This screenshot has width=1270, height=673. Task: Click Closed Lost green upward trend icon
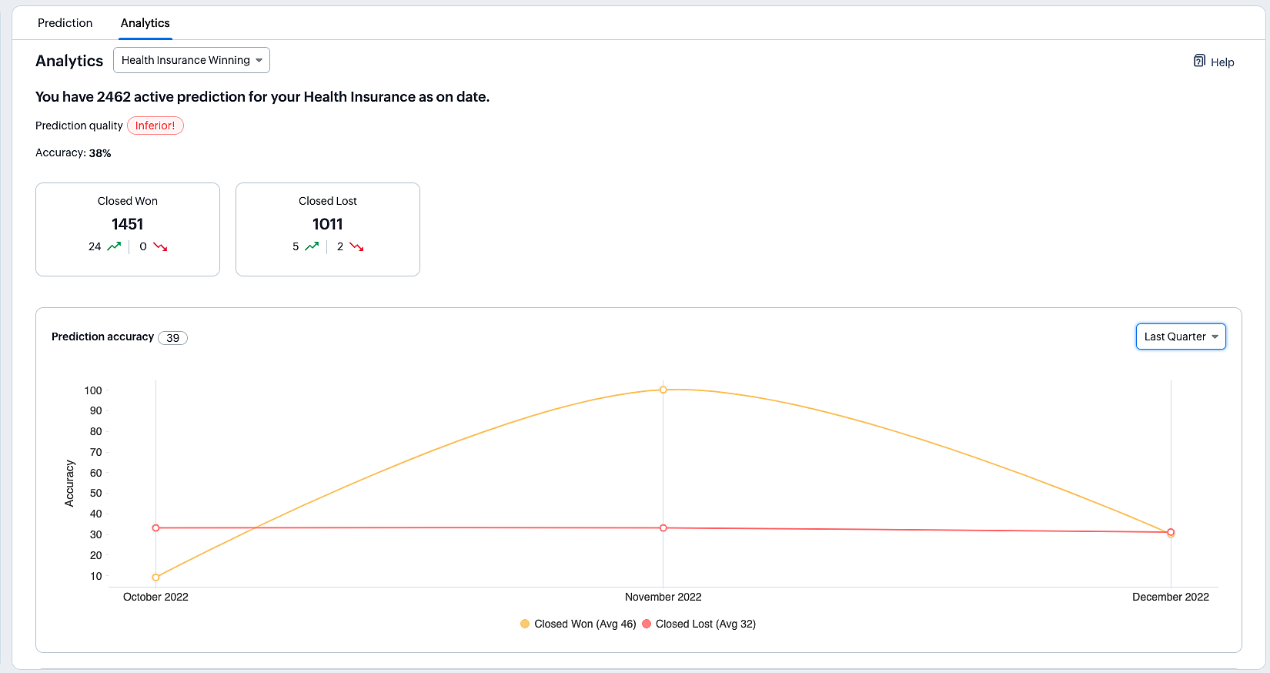tap(312, 246)
